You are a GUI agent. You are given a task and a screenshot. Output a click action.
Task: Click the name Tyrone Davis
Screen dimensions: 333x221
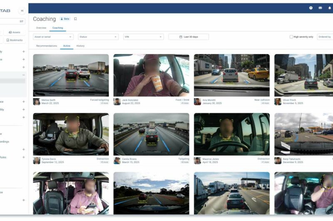[x=49, y=159]
